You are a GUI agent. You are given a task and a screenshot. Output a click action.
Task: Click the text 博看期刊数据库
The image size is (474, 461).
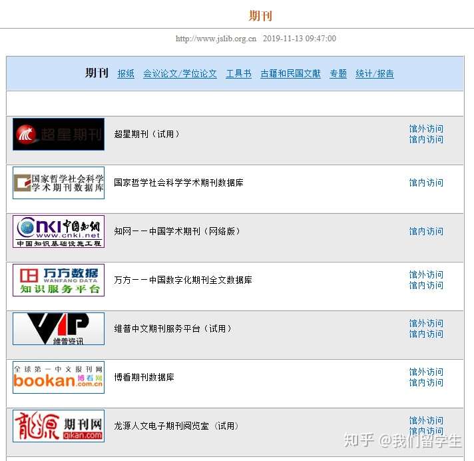click(144, 377)
